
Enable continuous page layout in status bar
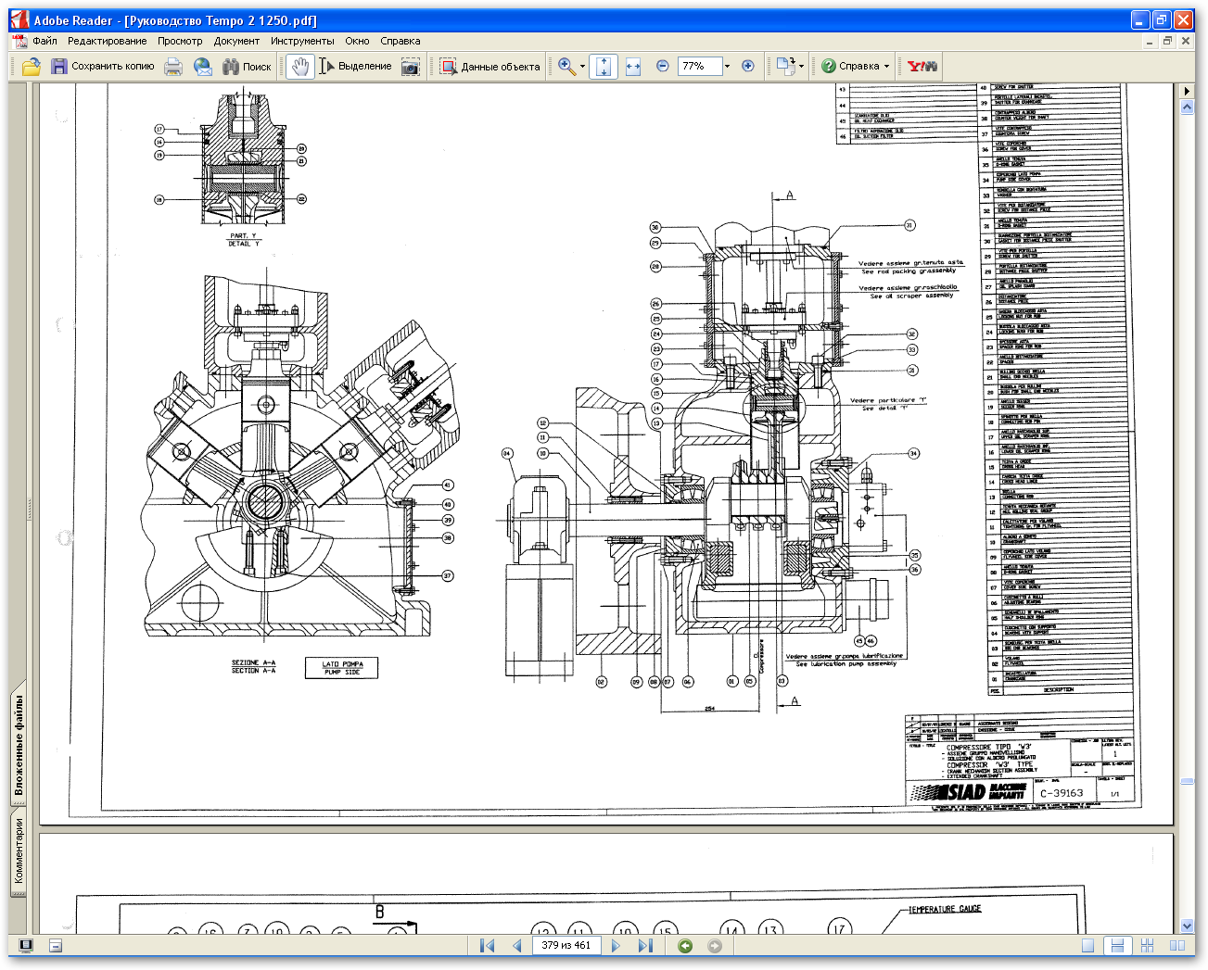(1117, 945)
